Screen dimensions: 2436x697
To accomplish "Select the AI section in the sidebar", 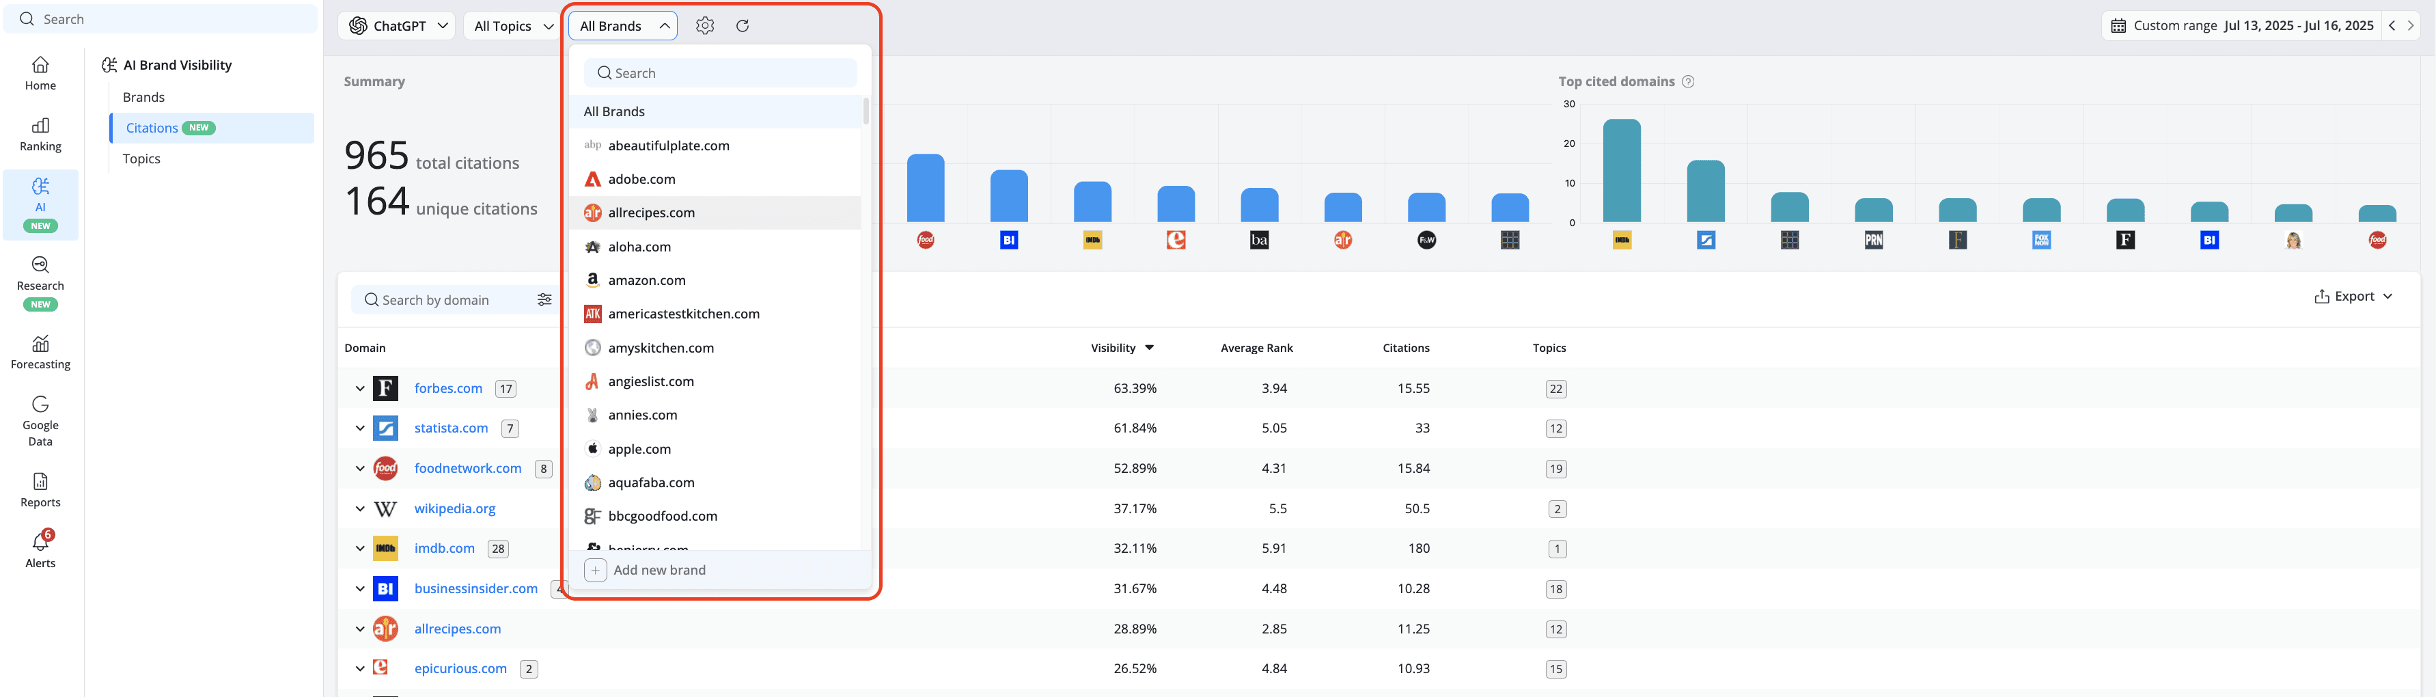I will [x=41, y=204].
